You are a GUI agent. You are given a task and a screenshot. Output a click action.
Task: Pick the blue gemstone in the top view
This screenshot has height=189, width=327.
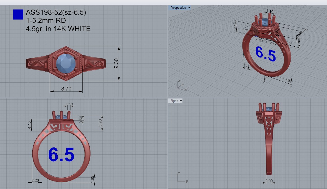coord(66,64)
